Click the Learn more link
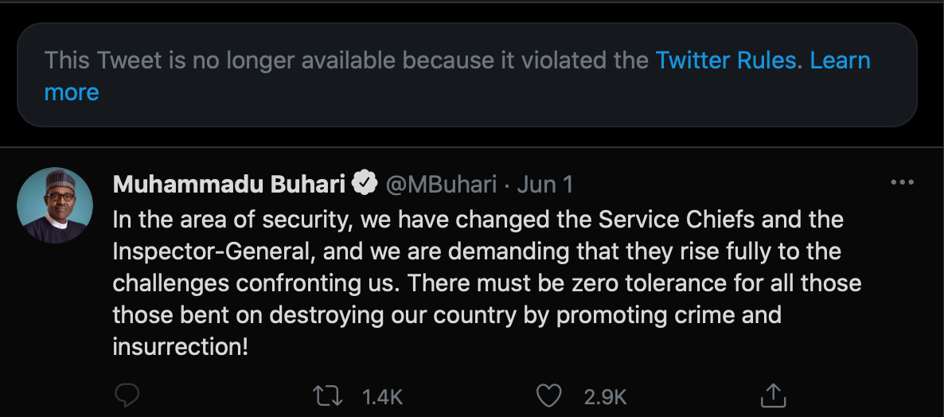This screenshot has width=944, height=417. point(840,60)
